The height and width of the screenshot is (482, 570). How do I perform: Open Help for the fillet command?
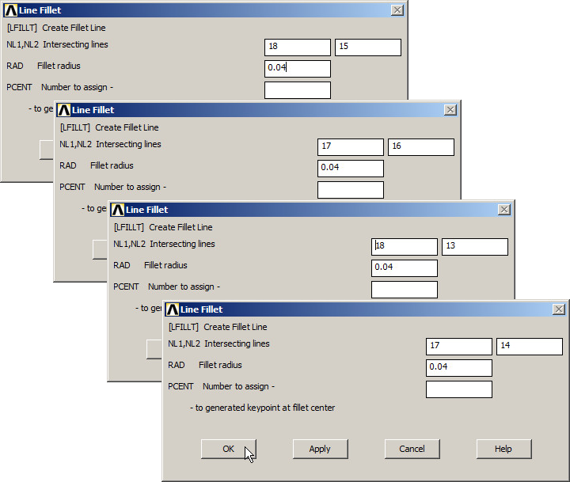click(503, 449)
